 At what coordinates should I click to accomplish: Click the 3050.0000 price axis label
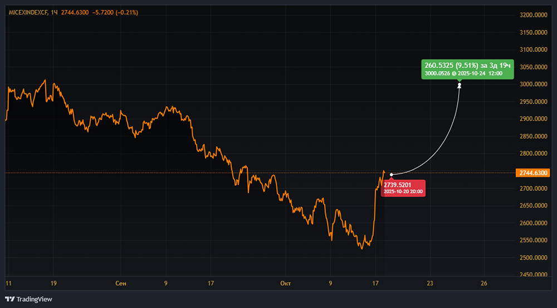[533, 67]
